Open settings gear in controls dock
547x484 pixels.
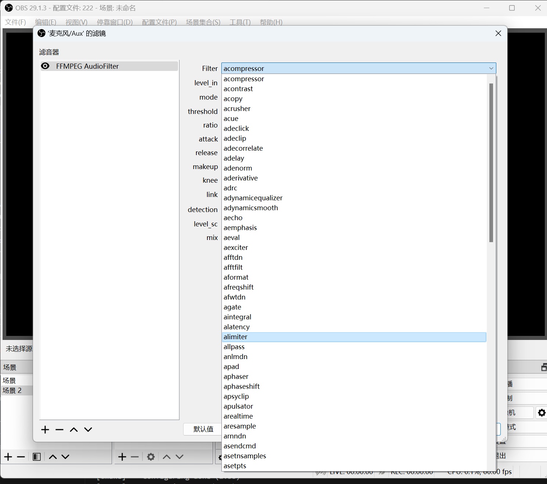[x=542, y=413]
